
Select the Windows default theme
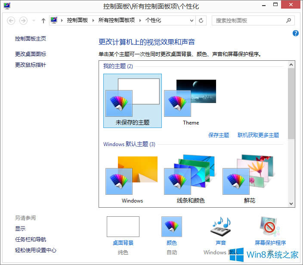[133, 179]
